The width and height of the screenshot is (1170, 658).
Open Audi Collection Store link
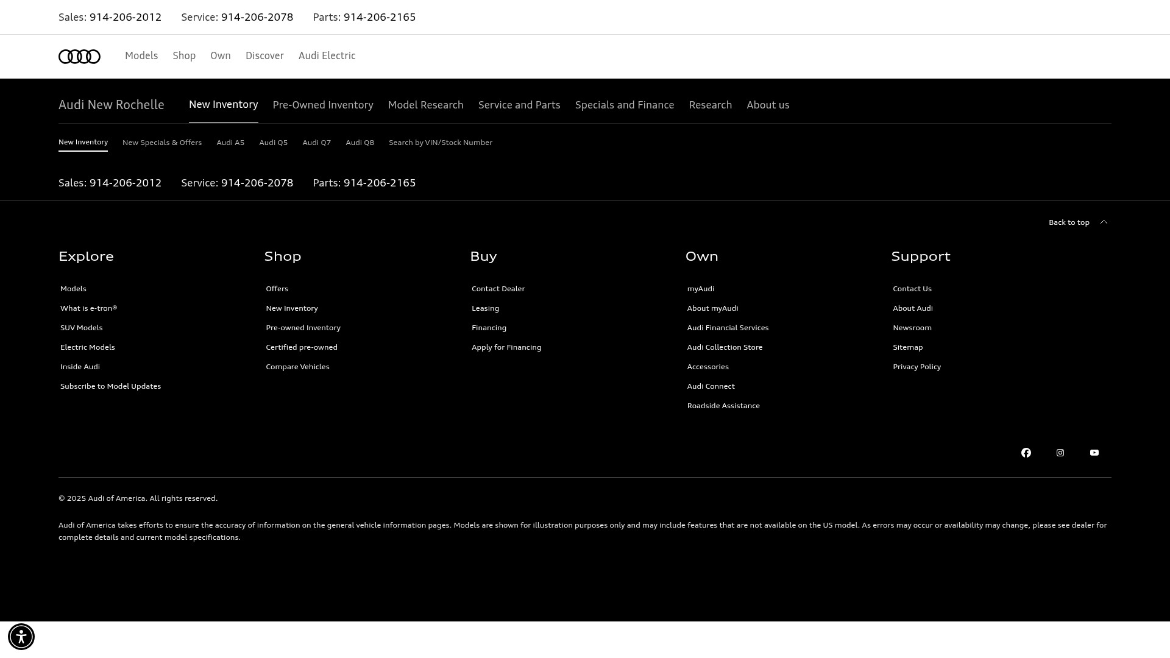point(725,347)
